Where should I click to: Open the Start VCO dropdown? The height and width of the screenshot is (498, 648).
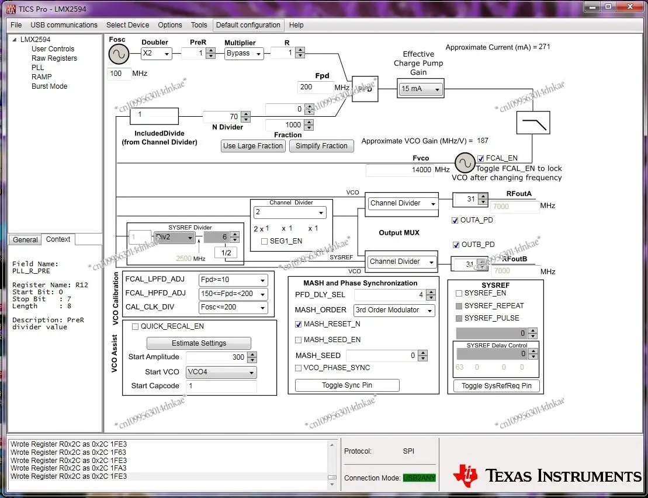(221, 372)
